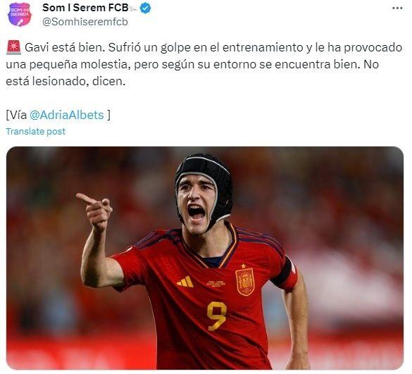Visit the @Somhiseremfcb handle
The image size is (412, 374).
[x=85, y=22]
